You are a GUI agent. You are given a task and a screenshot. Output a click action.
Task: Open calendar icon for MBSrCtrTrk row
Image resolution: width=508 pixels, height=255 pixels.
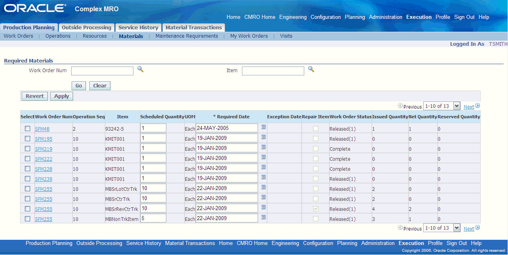pyautogui.click(x=264, y=197)
